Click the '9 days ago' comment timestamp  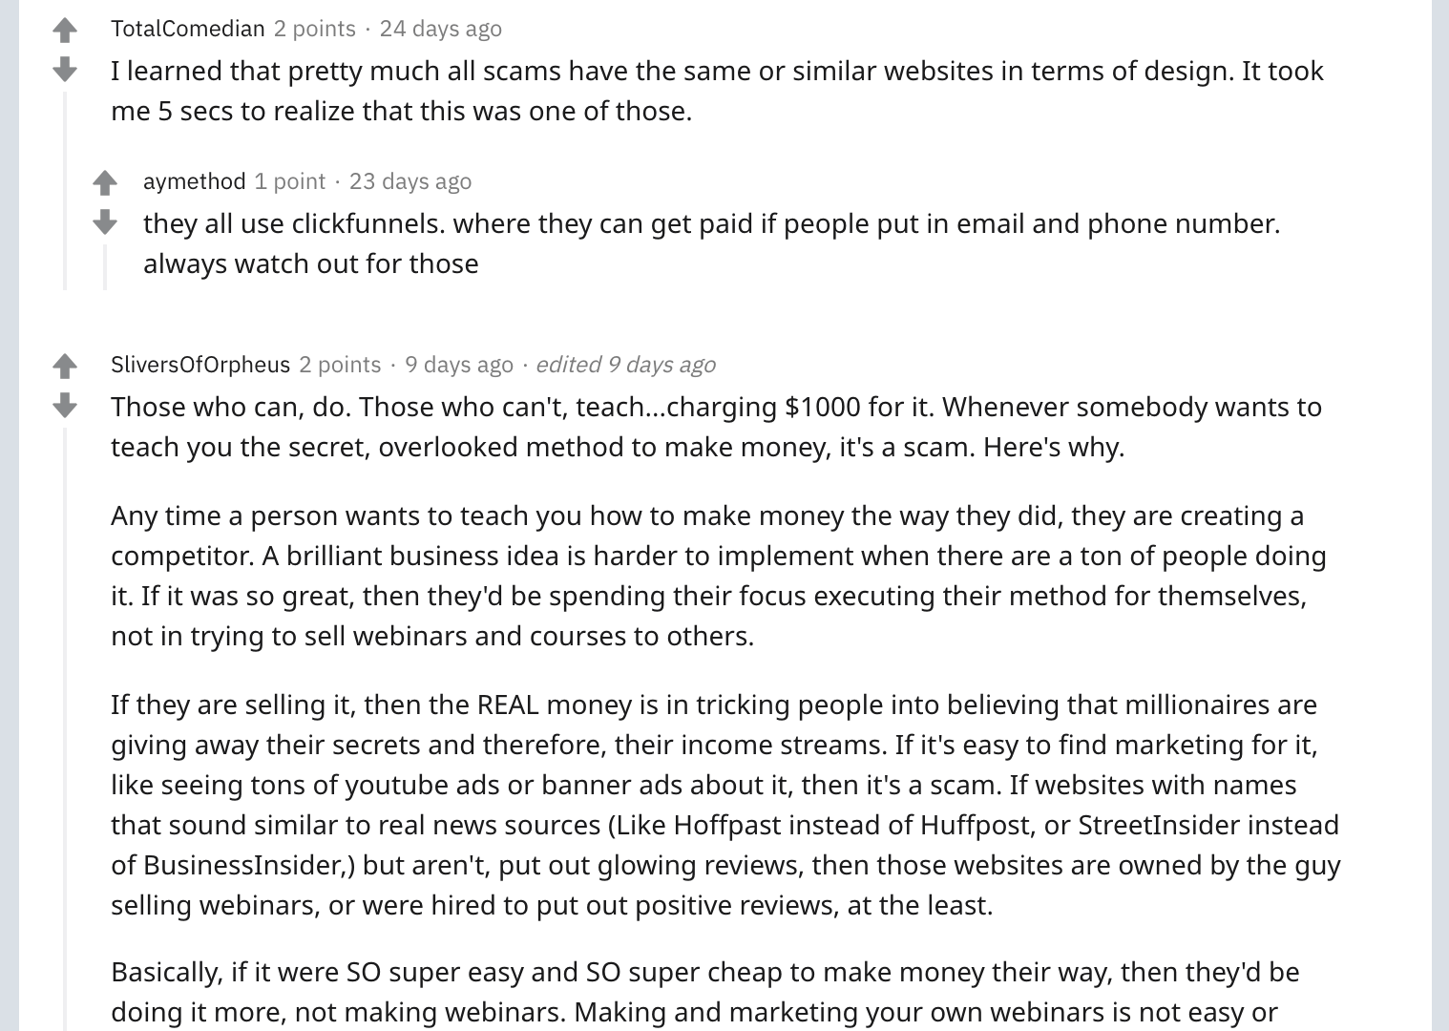coord(459,365)
